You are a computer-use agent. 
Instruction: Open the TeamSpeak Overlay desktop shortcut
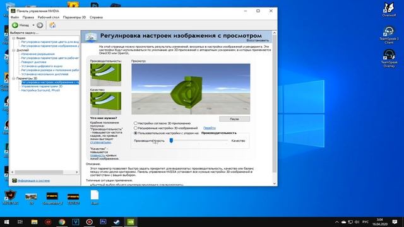tap(389, 59)
